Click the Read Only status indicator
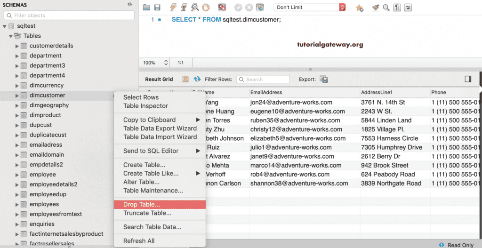The image size is (482, 248). 457,245
